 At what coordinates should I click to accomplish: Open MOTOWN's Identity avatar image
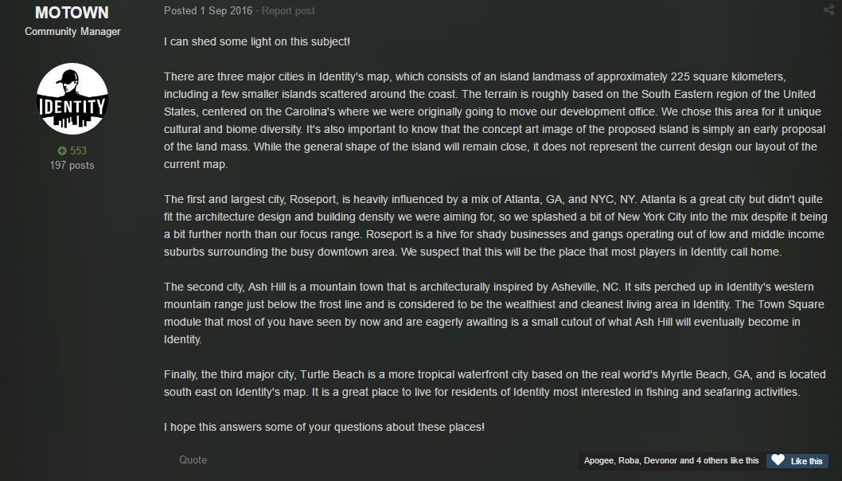point(72,99)
